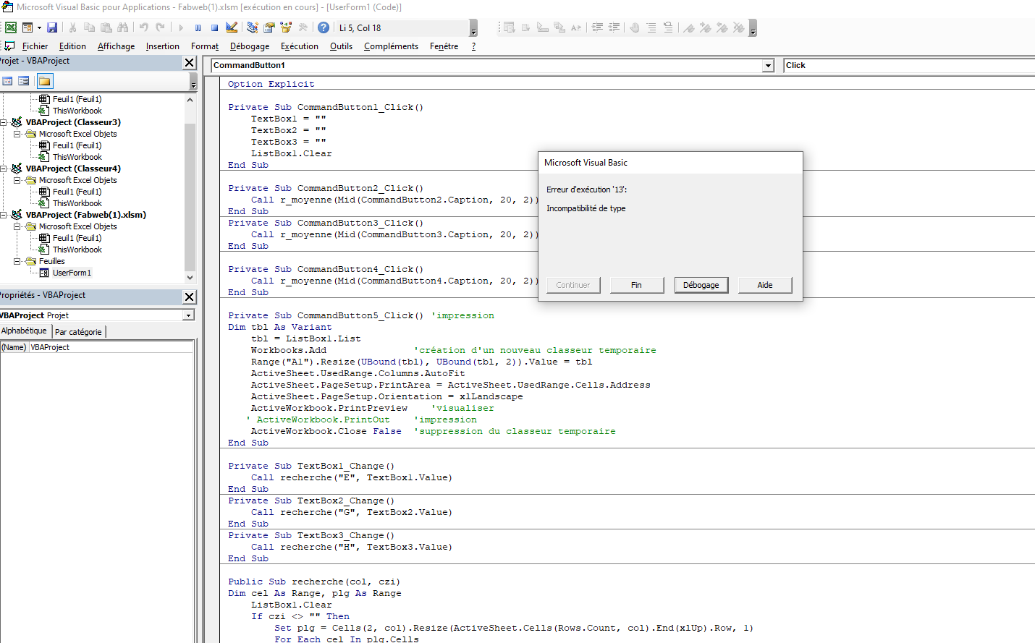Image resolution: width=1035 pixels, height=643 pixels.
Task: Click View Code icon in Project panel
Action: tap(7, 81)
